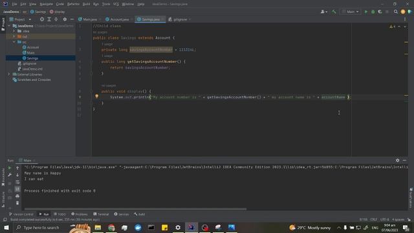Collapse the JavaDemo root node
Image resolution: width=414 pixels, height=233 pixels.
(9, 26)
